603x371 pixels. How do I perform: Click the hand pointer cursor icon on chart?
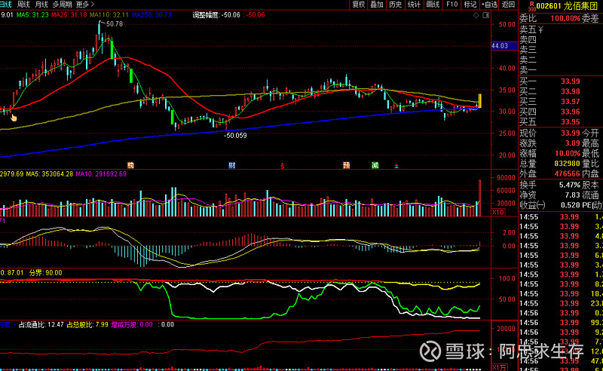pyautogui.click(x=14, y=118)
